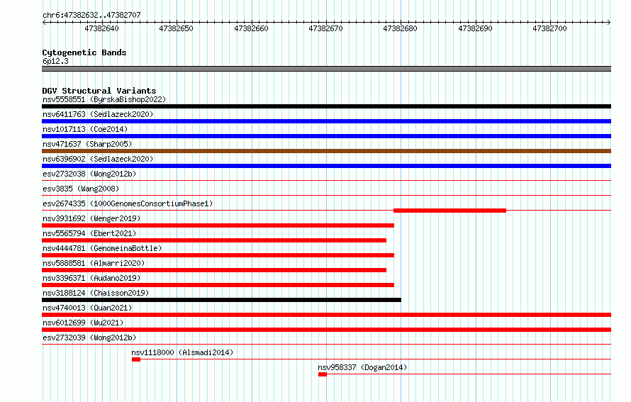Open variant nsv4740013 (Quan2021) label

87,308
